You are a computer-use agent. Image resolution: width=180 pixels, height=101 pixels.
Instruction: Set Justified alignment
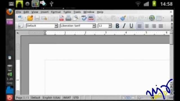pos(161,26)
